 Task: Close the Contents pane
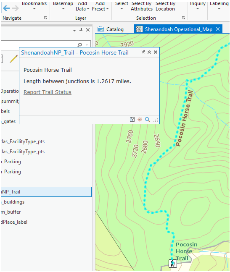pyautogui.click(x=88, y=30)
